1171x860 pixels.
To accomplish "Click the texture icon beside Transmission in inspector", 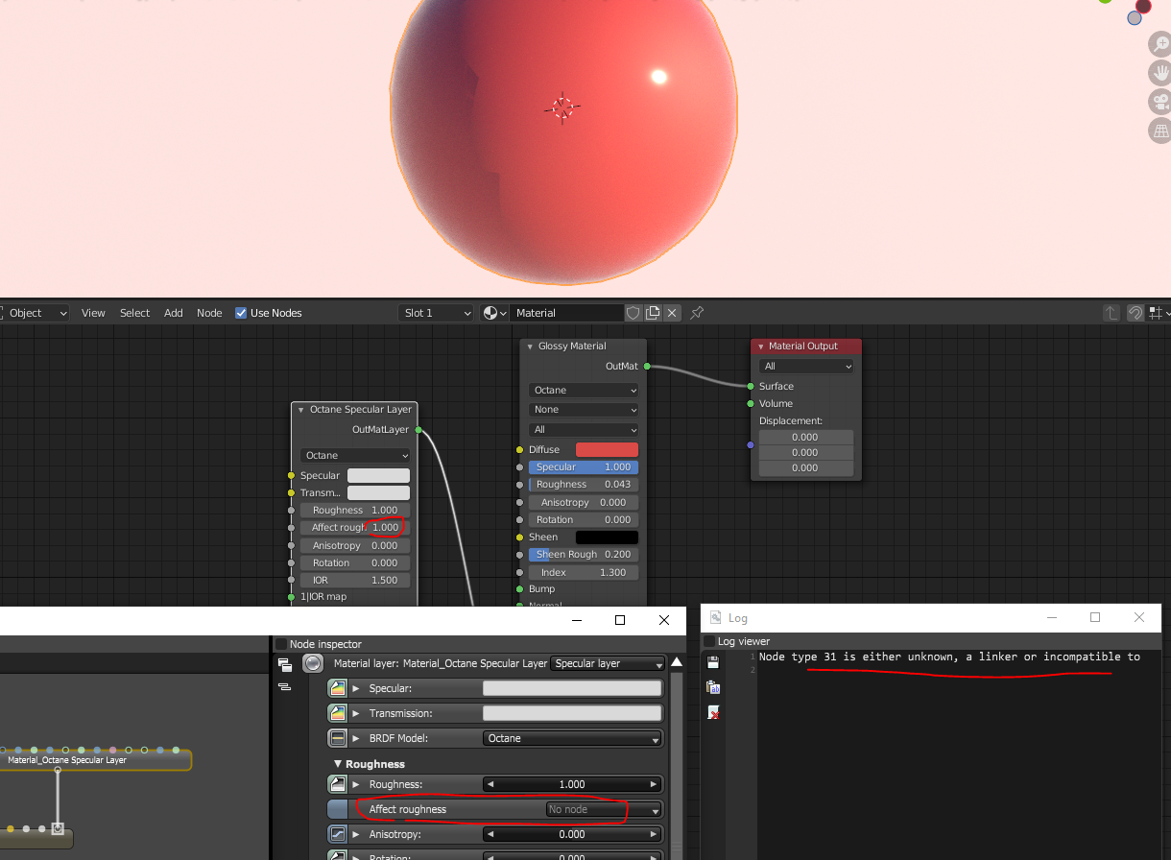I will [x=337, y=713].
